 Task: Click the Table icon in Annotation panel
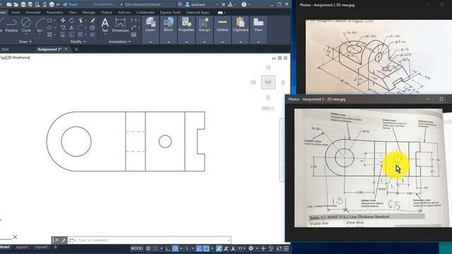(133, 35)
